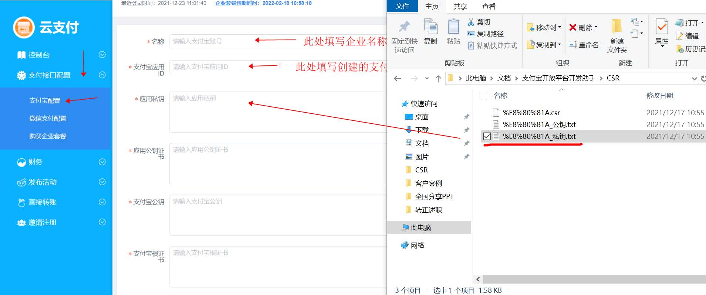
Task: Go back with Explorer back arrow
Action: click(398, 78)
